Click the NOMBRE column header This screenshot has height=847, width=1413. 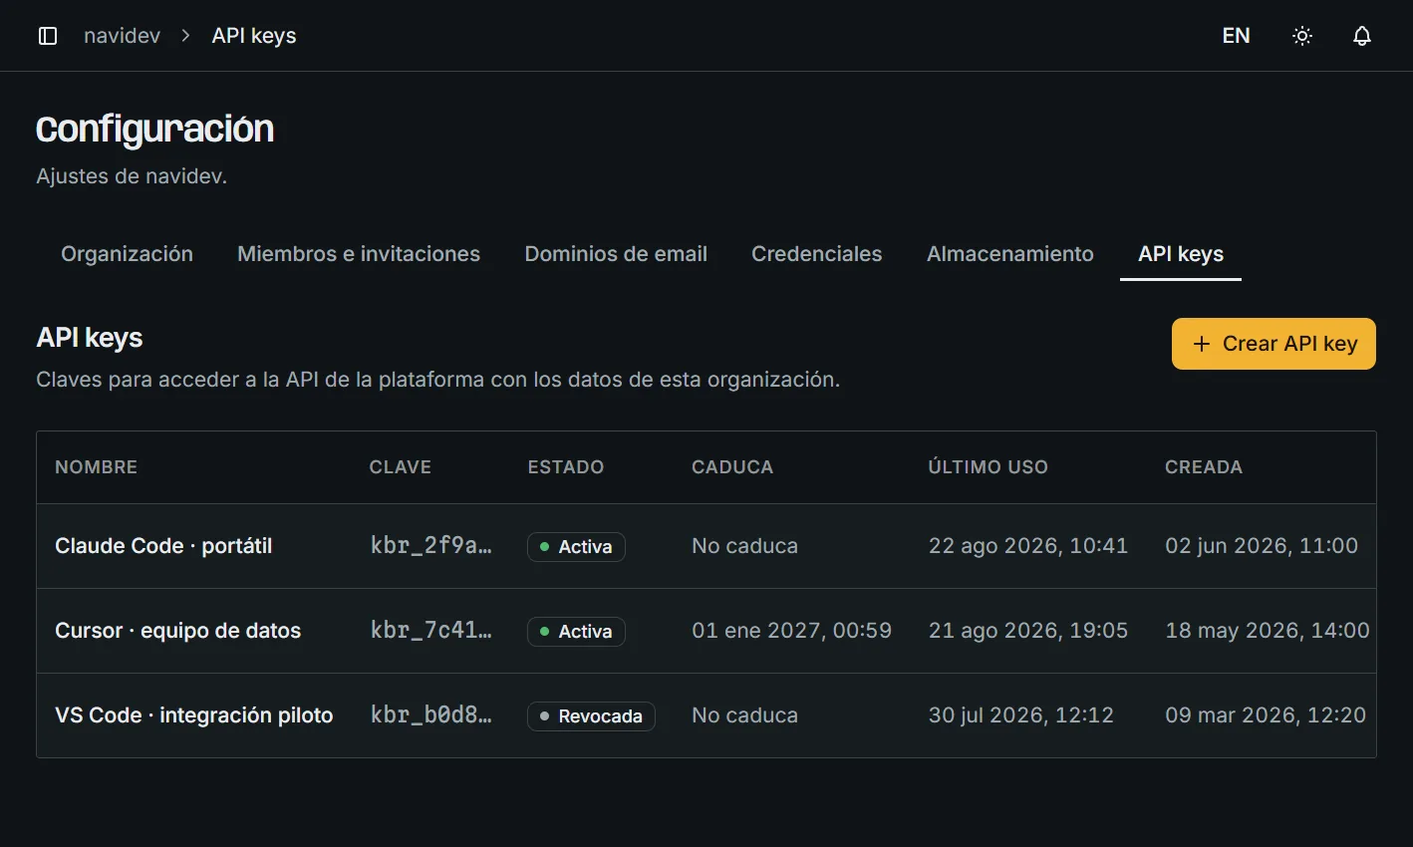(x=97, y=467)
